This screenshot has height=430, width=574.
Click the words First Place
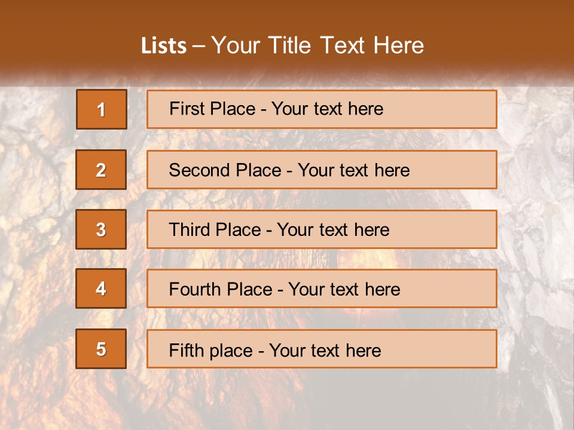212,109
